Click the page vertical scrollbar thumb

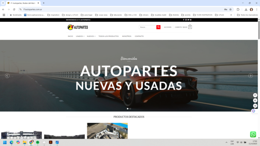point(259,30)
